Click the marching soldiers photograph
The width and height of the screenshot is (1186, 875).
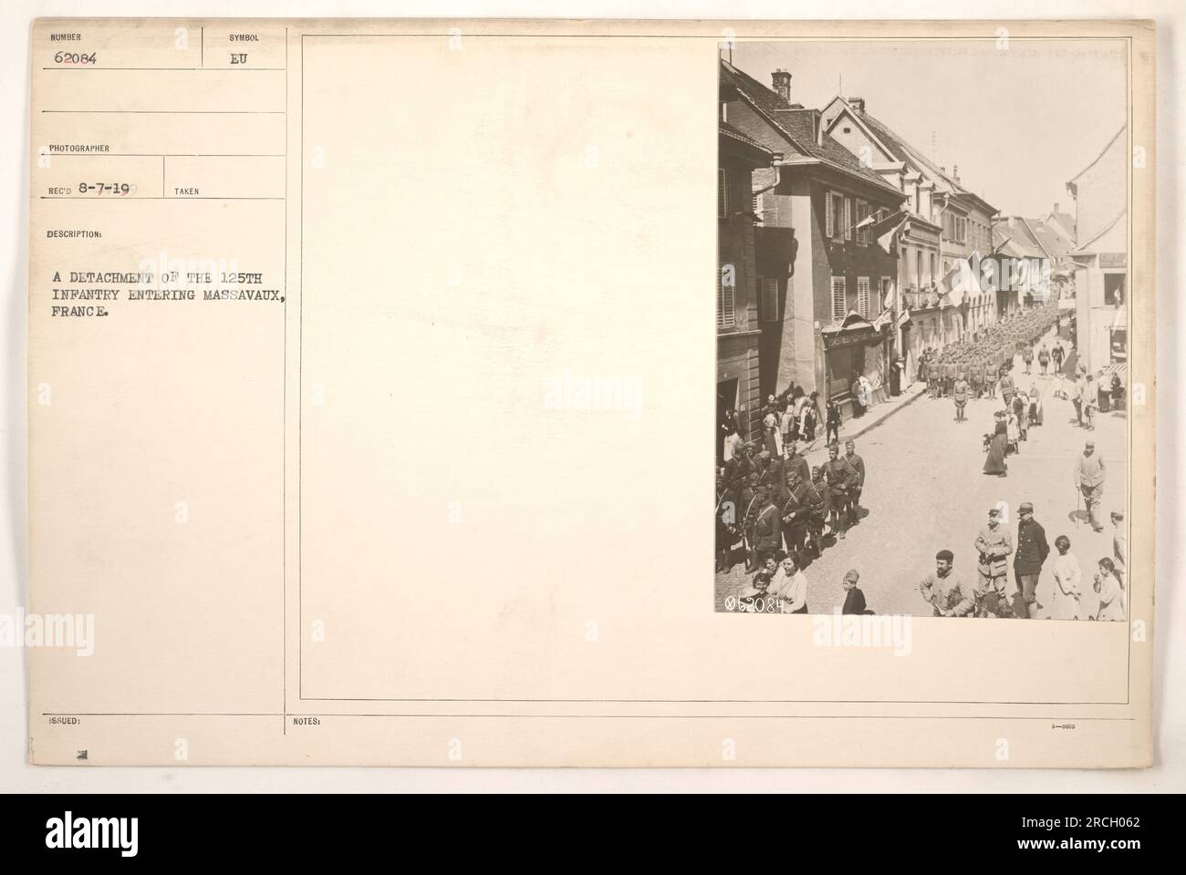click(x=921, y=331)
